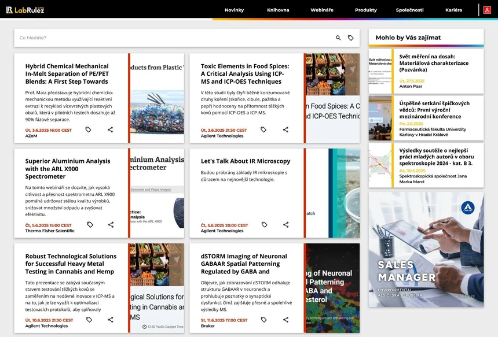Image resolution: width=498 pixels, height=337 pixels.
Task: Click 'Bruker' source label
Action: click(208, 326)
